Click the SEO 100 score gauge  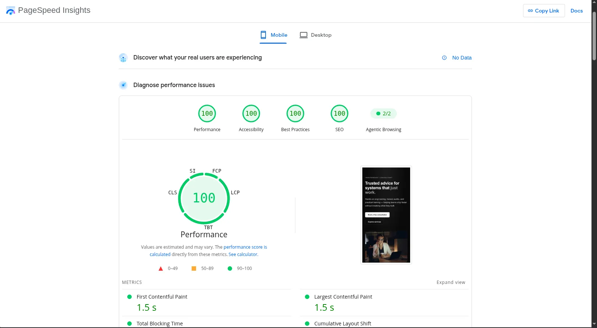[x=340, y=113]
